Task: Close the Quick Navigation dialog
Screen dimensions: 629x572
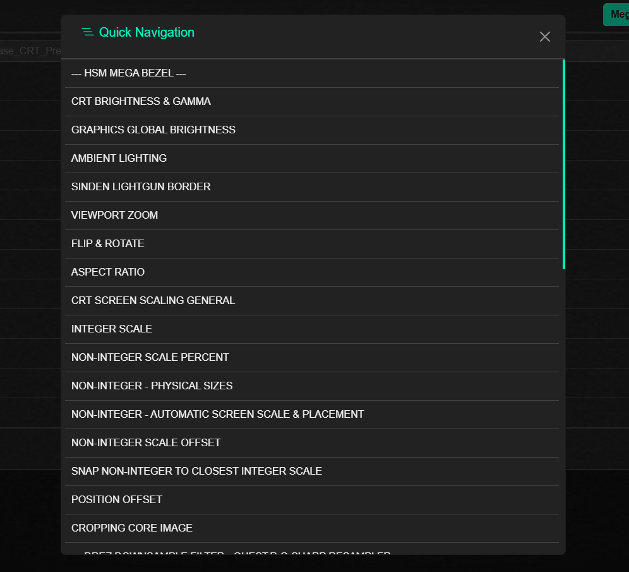Action: tap(544, 37)
